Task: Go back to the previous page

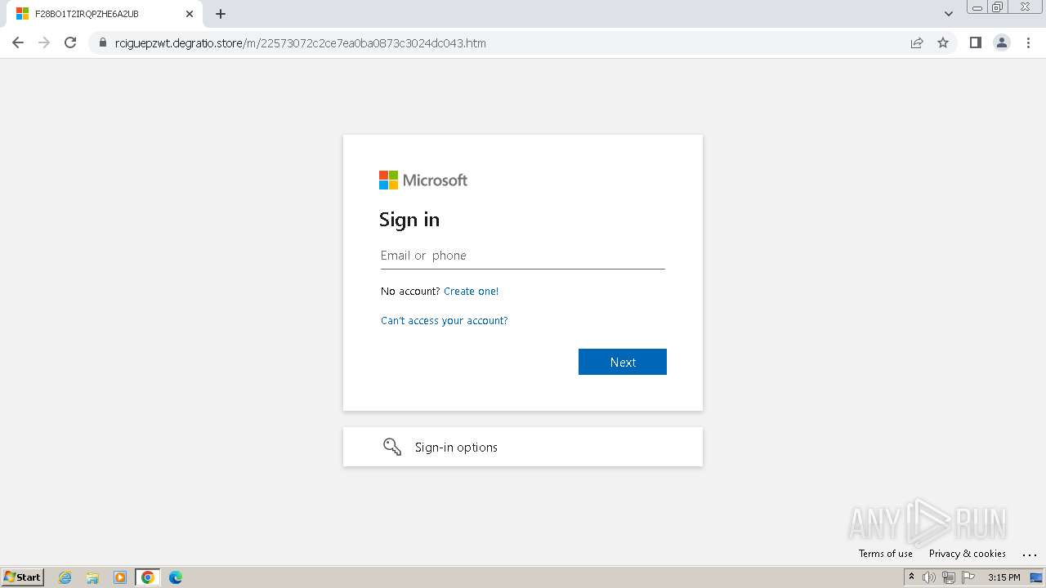Action: click(18, 42)
